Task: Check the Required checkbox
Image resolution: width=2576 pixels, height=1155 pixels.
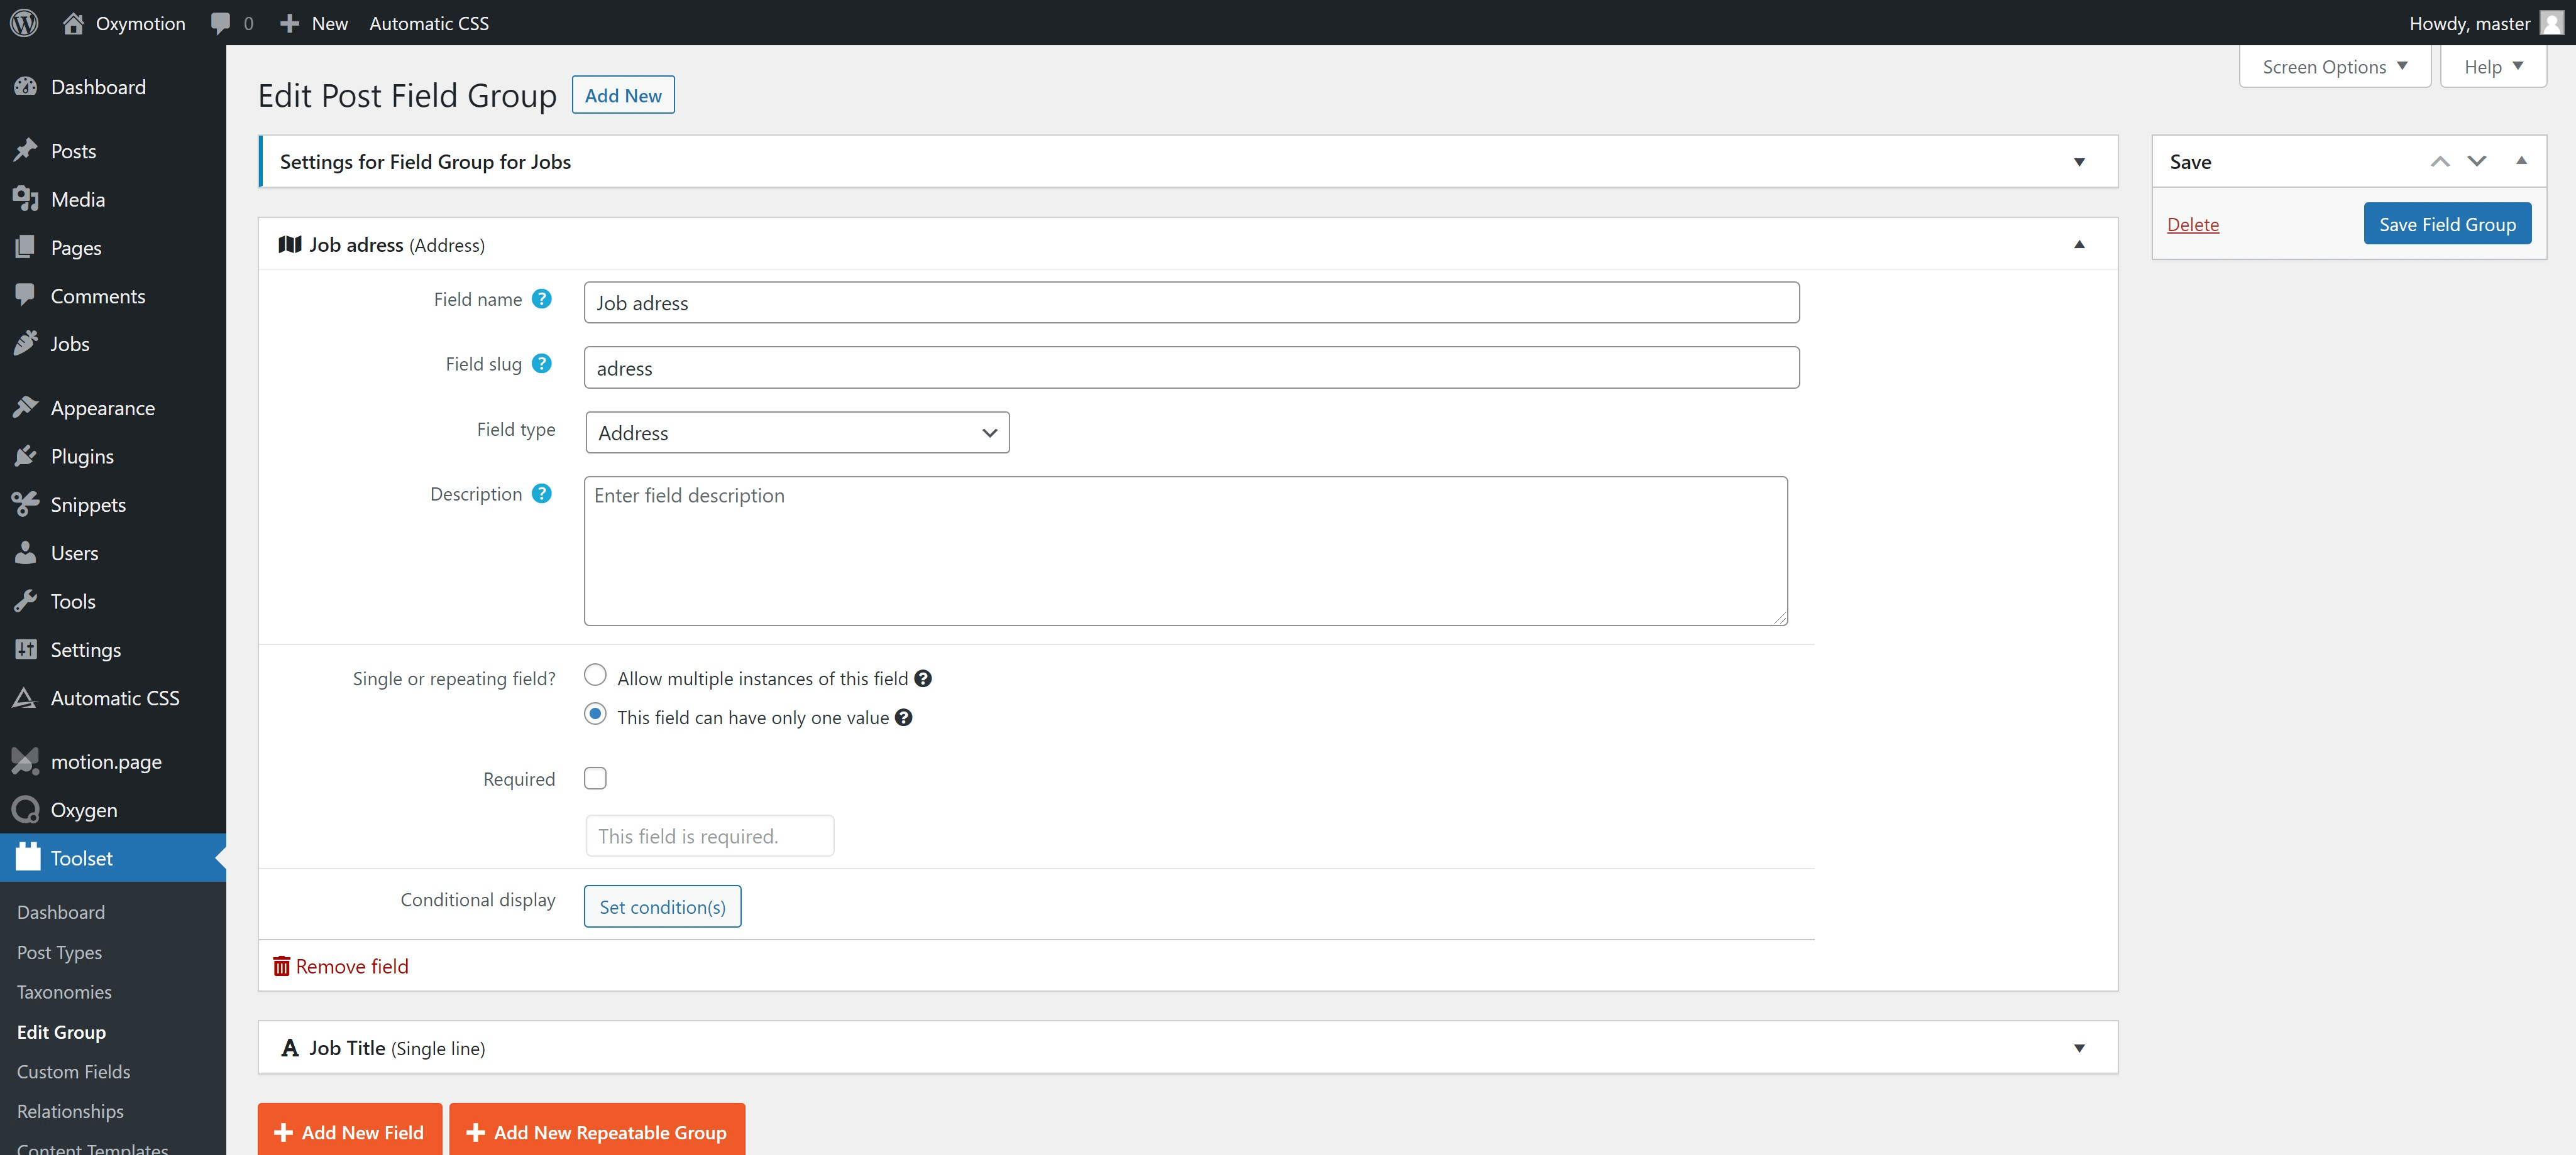Action: pyautogui.click(x=595, y=778)
